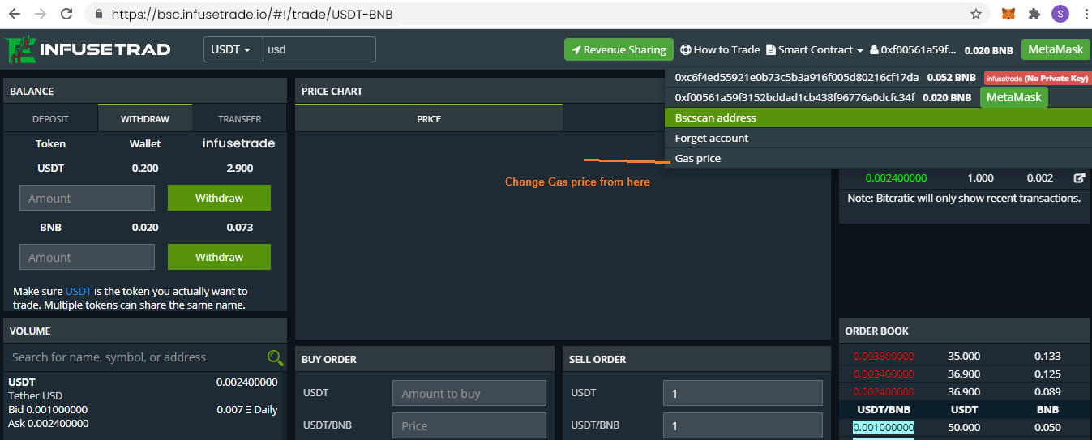Open the MetaMask fox extension icon
This screenshot has width=1092, height=440.
[x=1008, y=14]
